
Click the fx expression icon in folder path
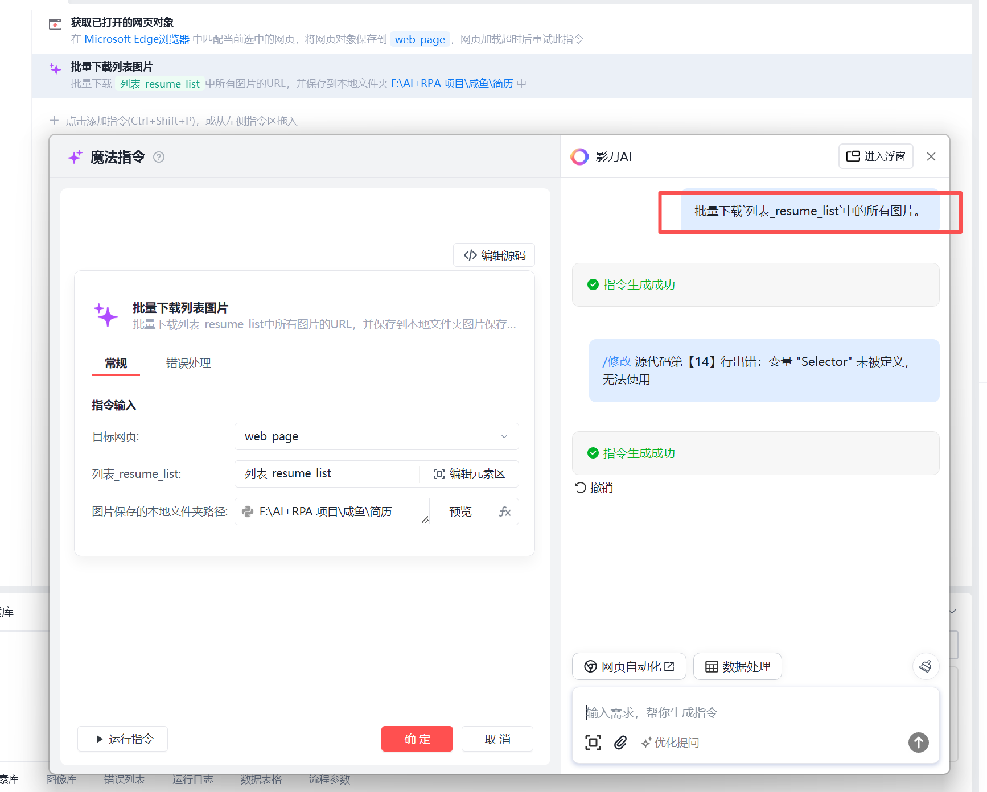[x=505, y=511]
